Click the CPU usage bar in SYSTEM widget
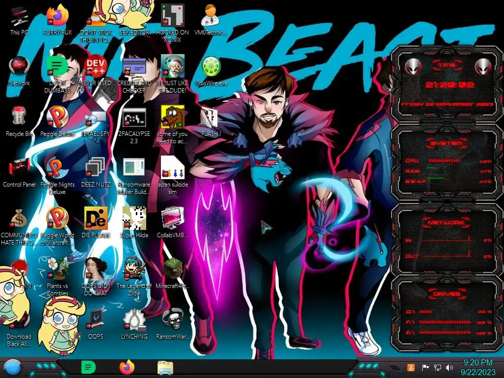The height and width of the screenshot is (378, 504). coord(444,161)
